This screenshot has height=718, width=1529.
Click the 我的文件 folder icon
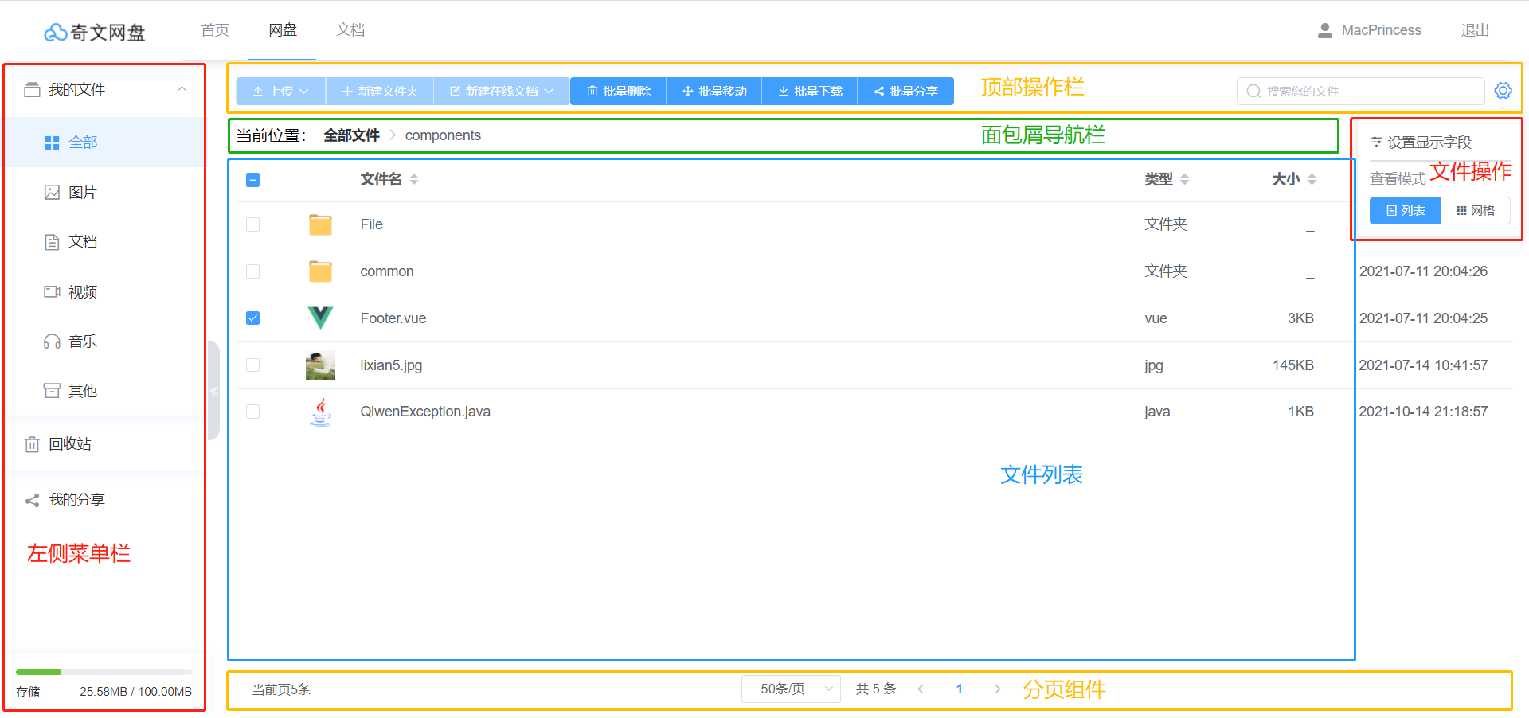pyautogui.click(x=32, y=89)
